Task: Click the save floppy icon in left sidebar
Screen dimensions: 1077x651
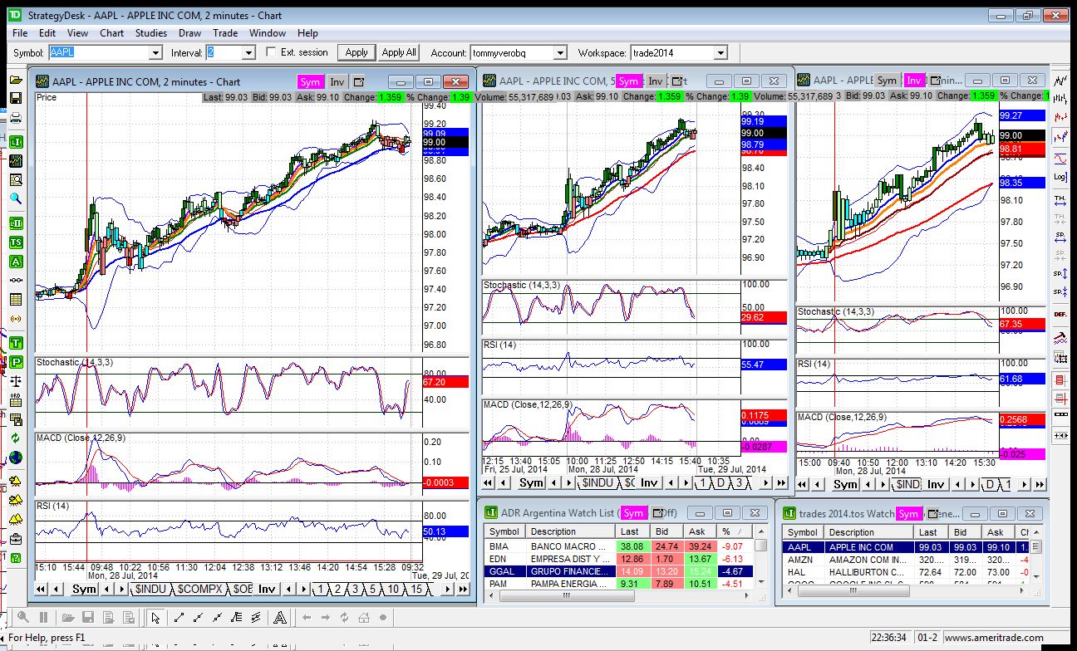Action: [x=15, y=98]
